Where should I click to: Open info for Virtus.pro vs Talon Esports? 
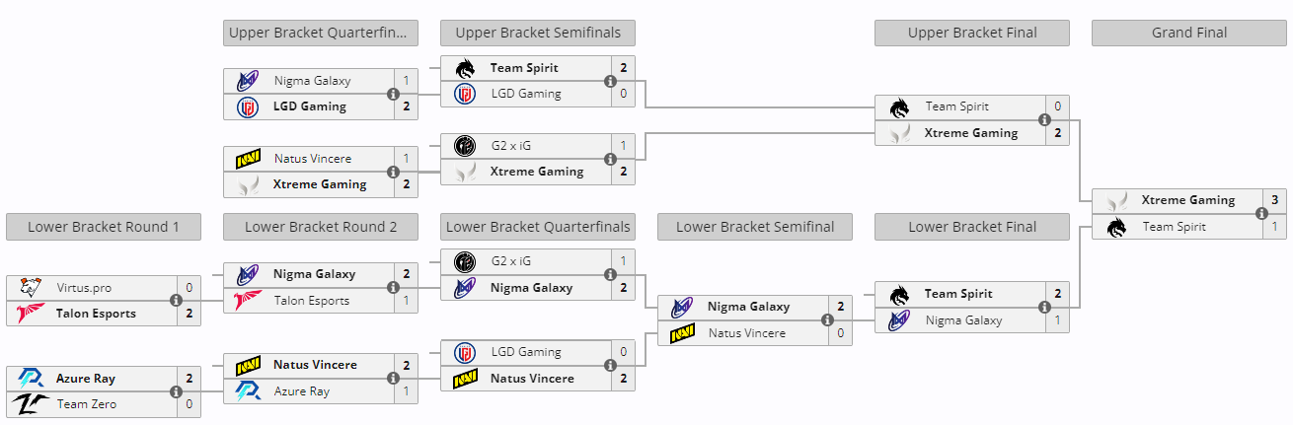point(176,301)
